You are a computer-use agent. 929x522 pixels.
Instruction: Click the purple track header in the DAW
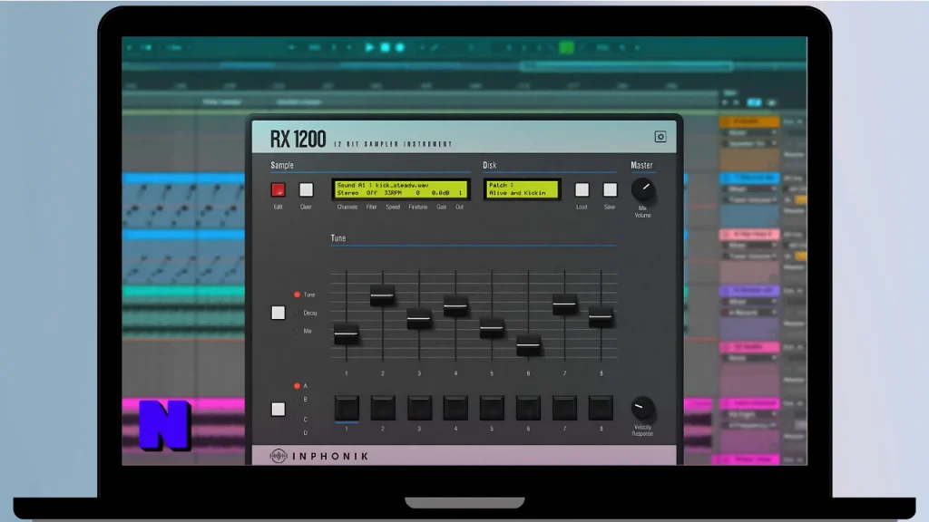(x=748, y=291)
